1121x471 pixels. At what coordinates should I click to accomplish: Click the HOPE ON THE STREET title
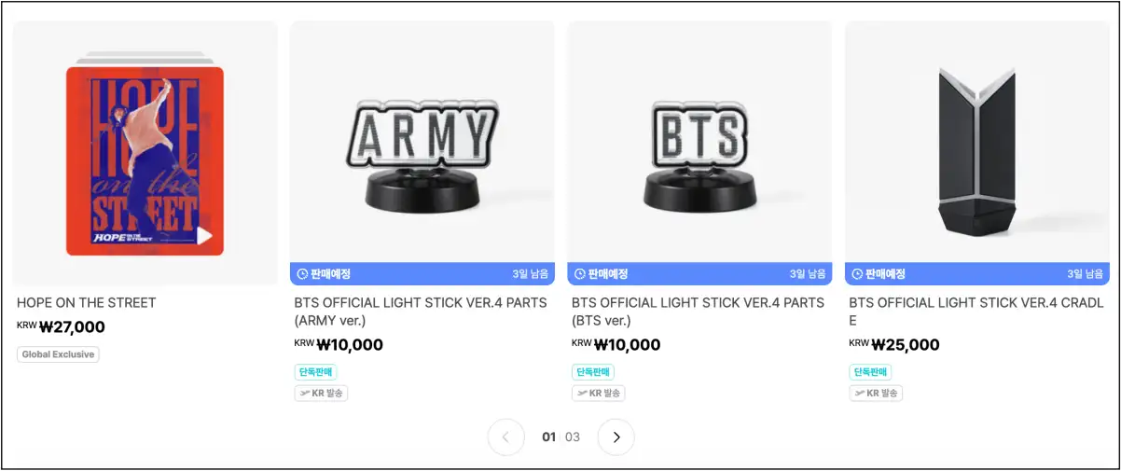87,303
